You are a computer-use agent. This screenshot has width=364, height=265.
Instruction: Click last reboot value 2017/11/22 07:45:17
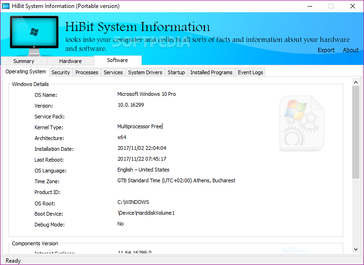point(142,159)
